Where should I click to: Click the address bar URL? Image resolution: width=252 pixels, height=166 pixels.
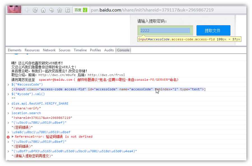tap(152, 10)
